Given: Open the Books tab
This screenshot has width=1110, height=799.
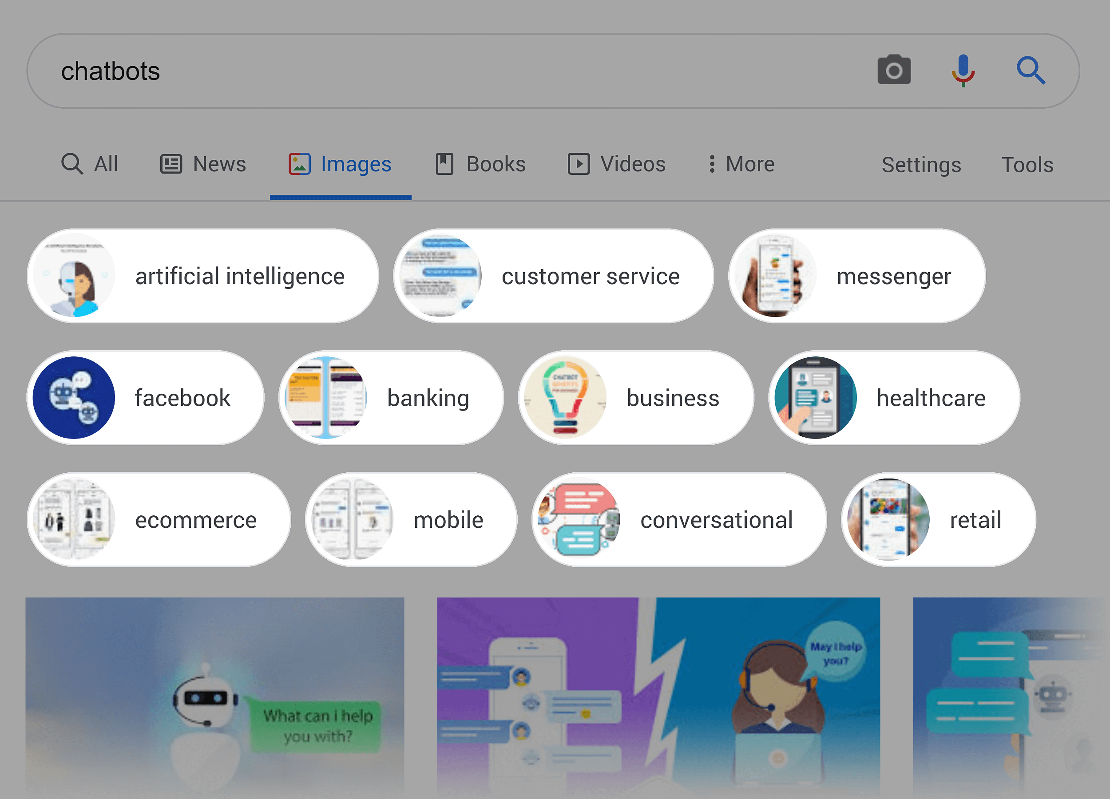Looking at the screenshot, I should (480, 164).
